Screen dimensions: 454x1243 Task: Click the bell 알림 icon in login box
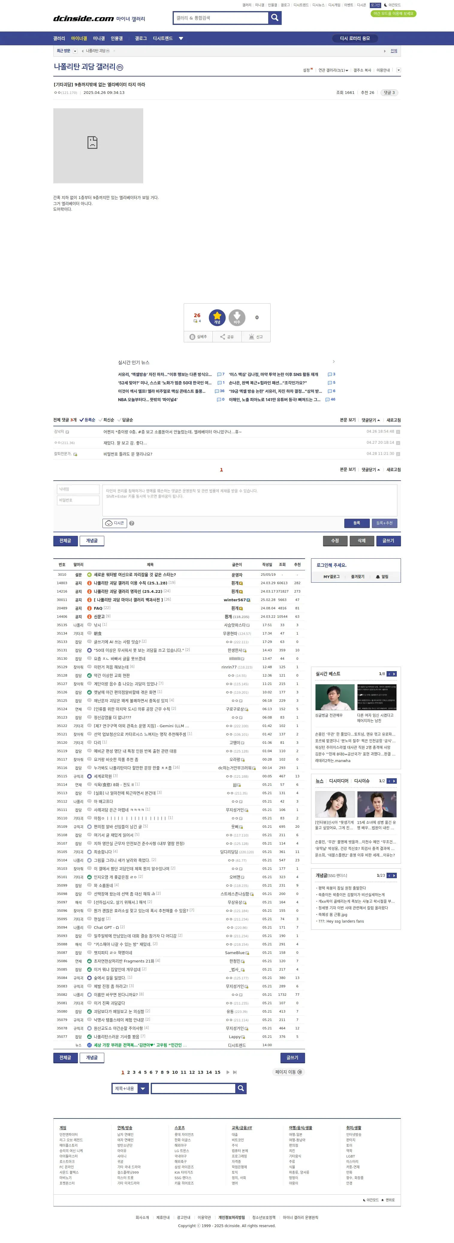[378, 577]
